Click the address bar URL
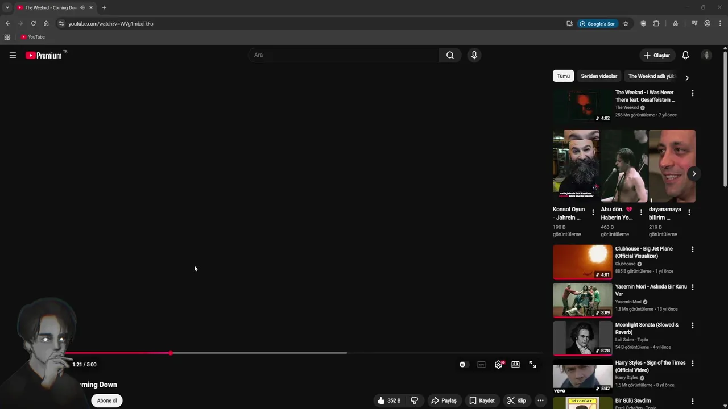The height and width of the screenshot is (409, 728). click(111, 23)
